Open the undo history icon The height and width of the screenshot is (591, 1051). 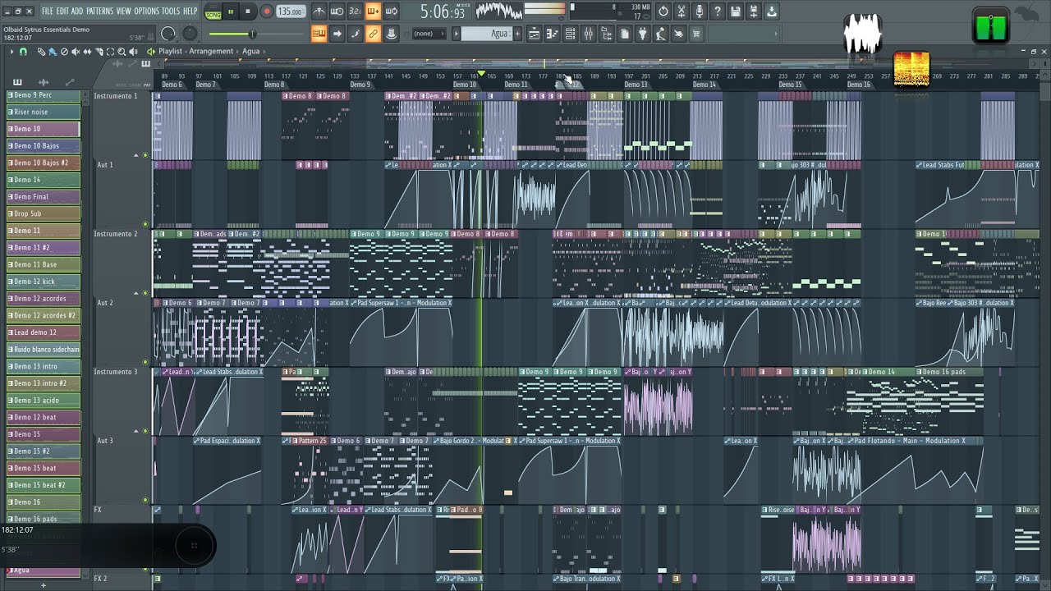663,11
